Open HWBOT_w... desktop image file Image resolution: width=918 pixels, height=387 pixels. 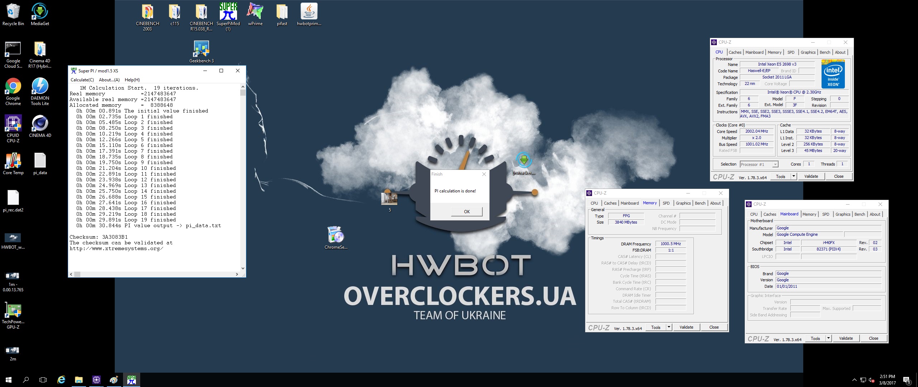[13, 241]
